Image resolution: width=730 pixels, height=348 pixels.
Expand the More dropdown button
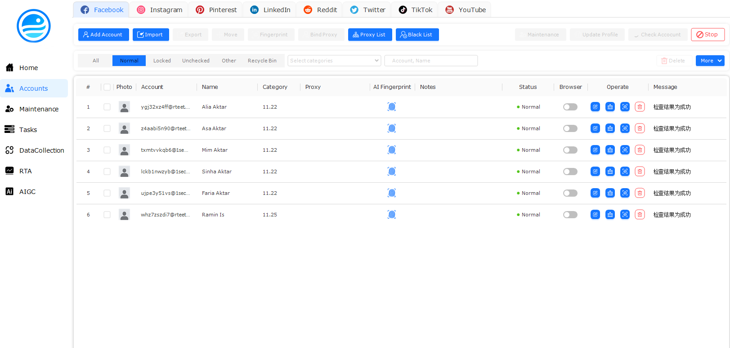[x=710, y=61]
